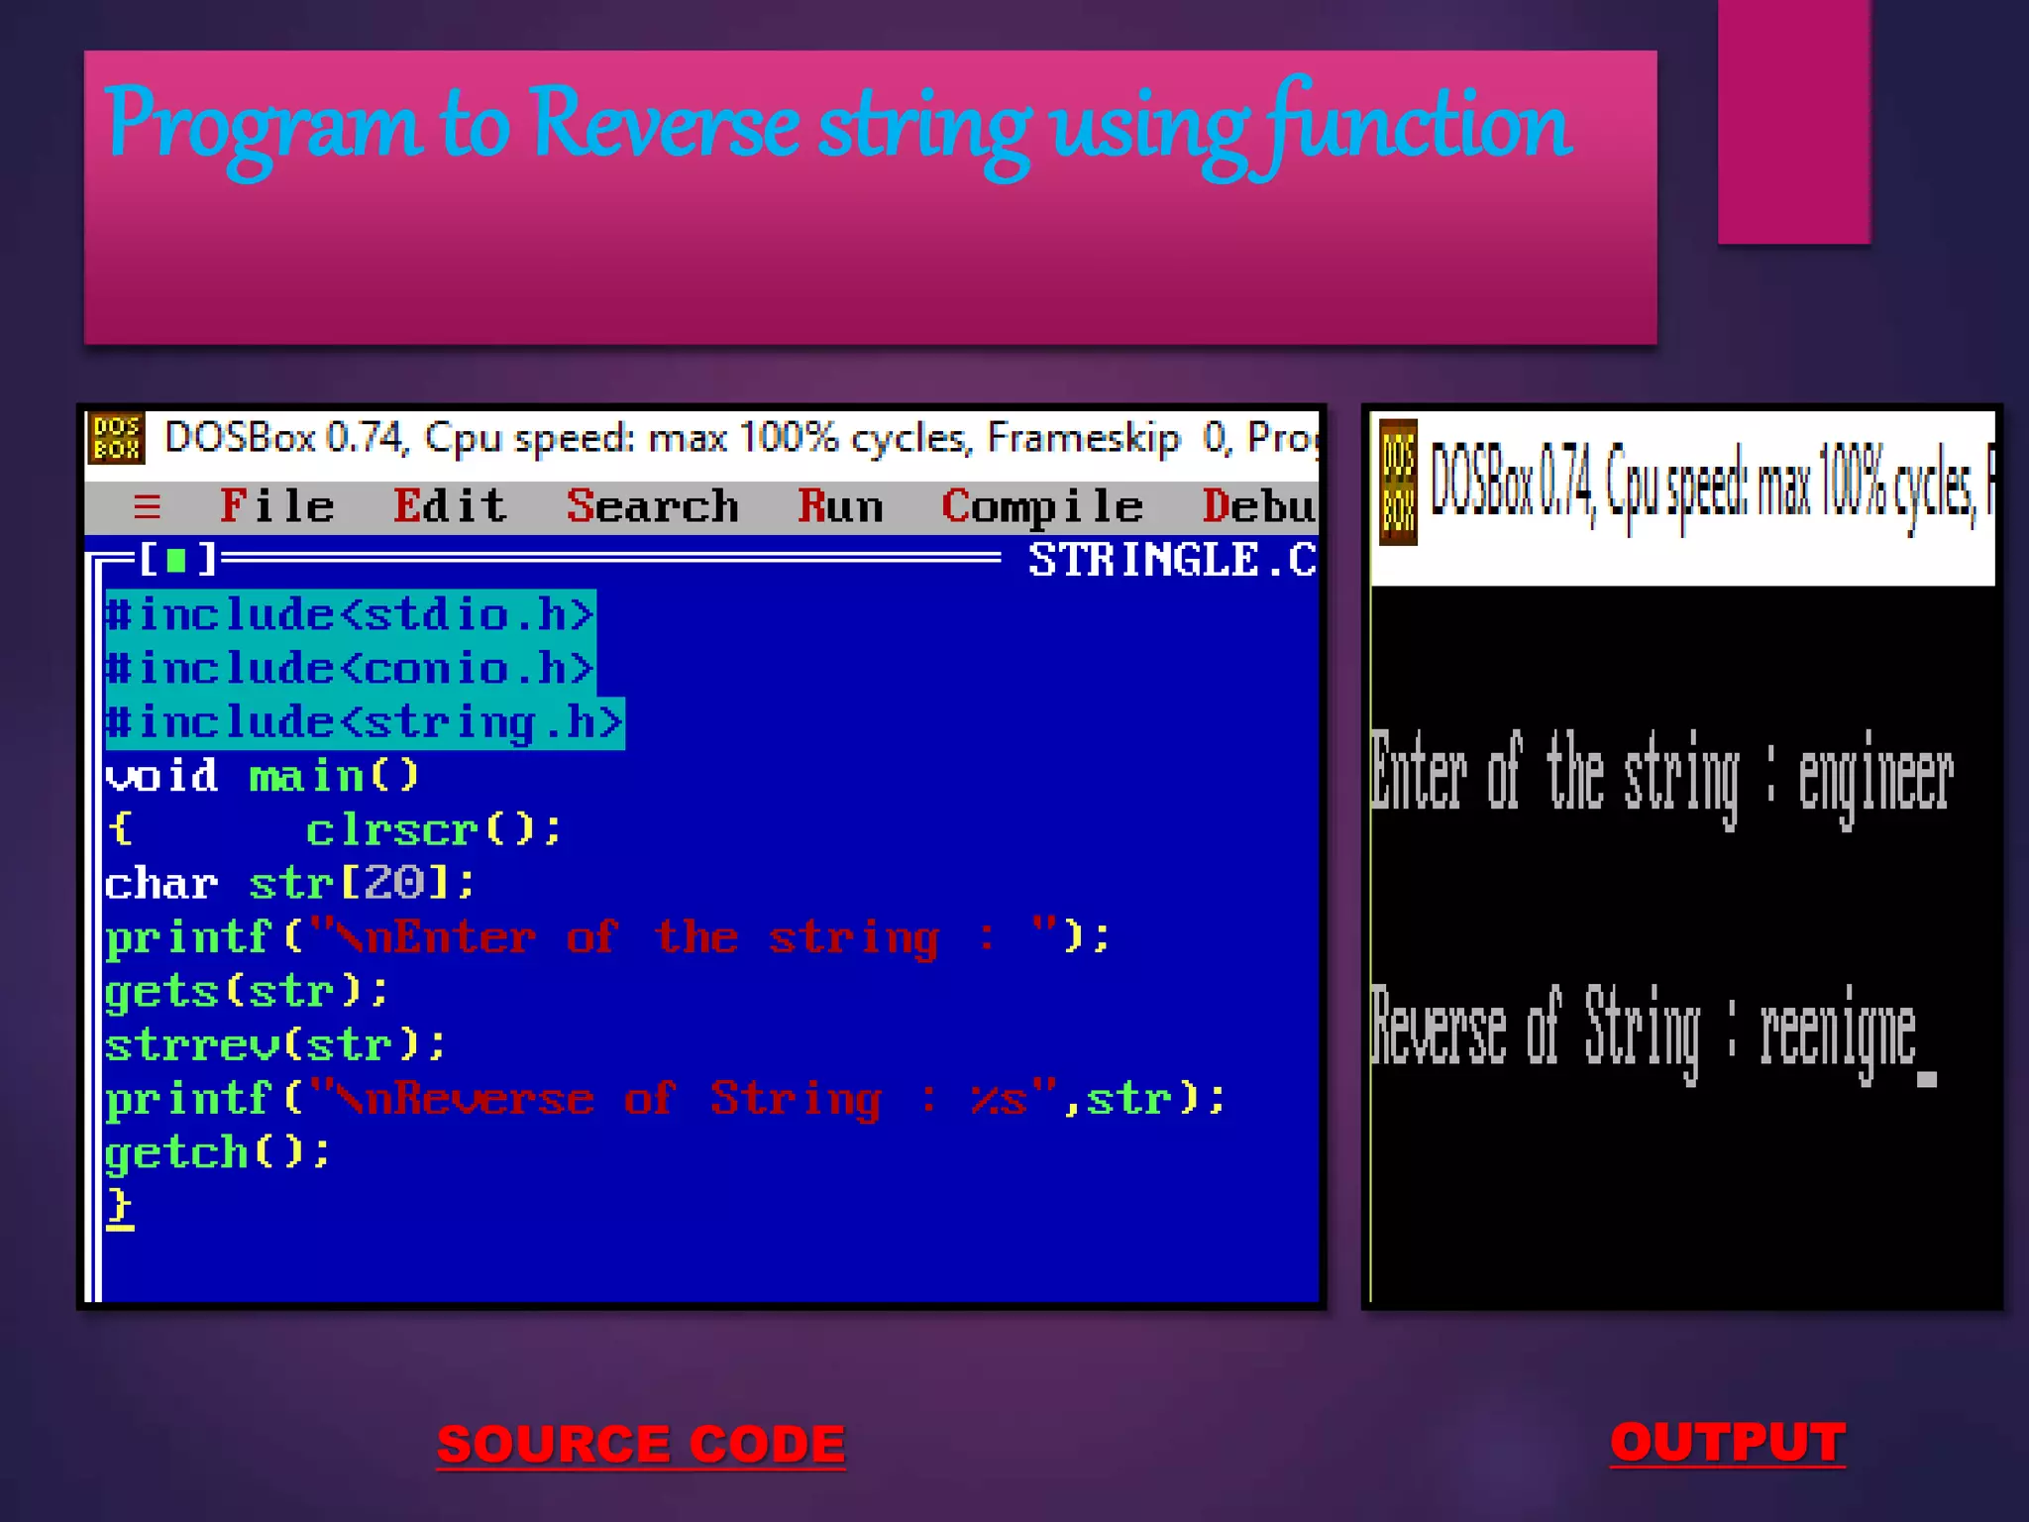This screenshot has width=2029, height=1522.
Task: Click the DOSBox icon in output window
Action: pyautogui.click(x=1398, y=483)
